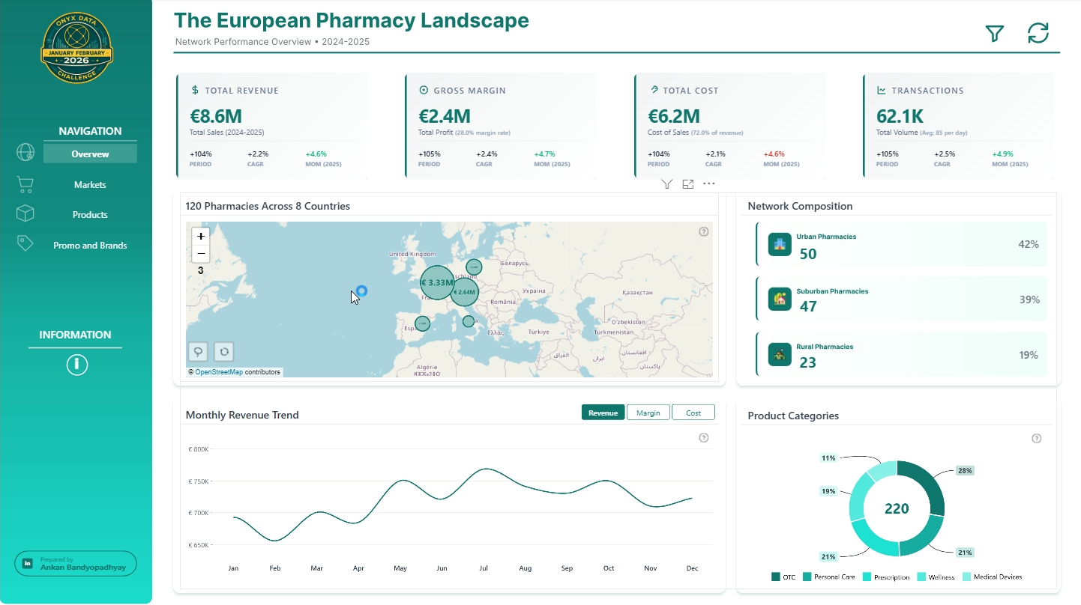1081x605 pixels.
Task: Open the more options ellipsis above the map
Action: (x=708, y=183)
